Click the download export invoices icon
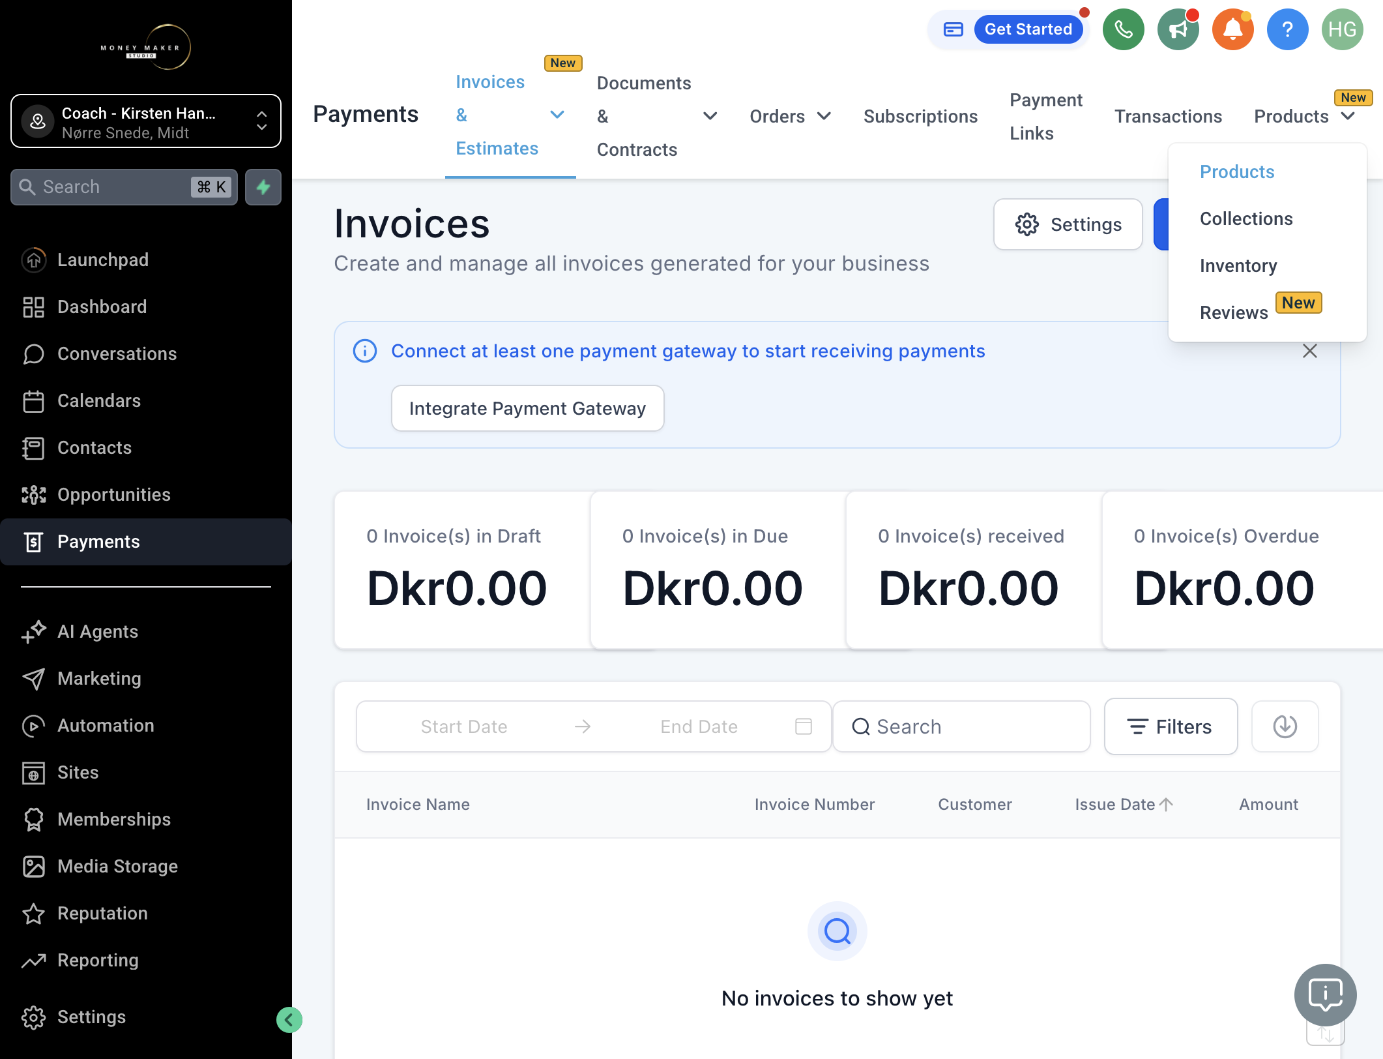The height and width of the screenshot is (1059, 1383). 1285,726
